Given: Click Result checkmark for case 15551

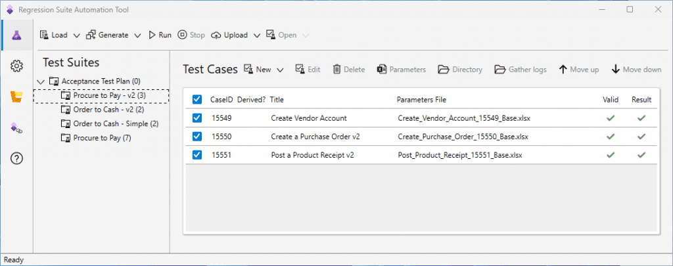Looking at the screenshot, I should [641, 155].
